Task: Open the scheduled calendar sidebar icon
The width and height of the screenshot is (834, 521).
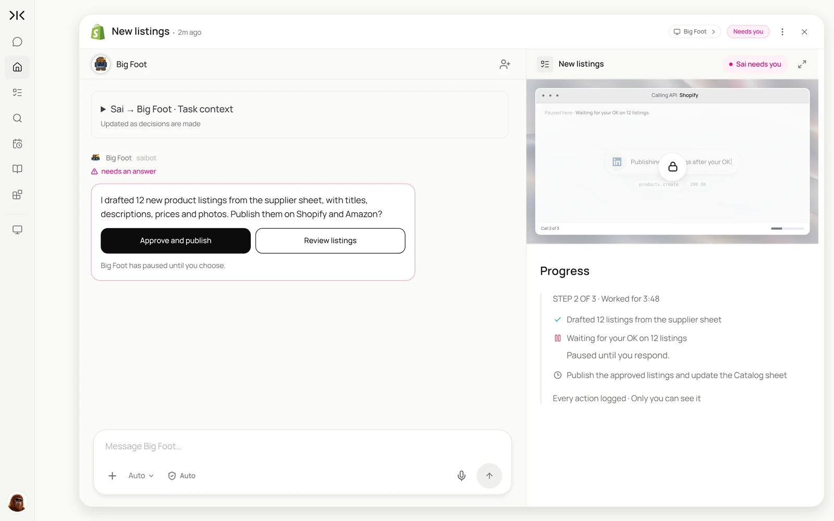Action: click(17, 144)
